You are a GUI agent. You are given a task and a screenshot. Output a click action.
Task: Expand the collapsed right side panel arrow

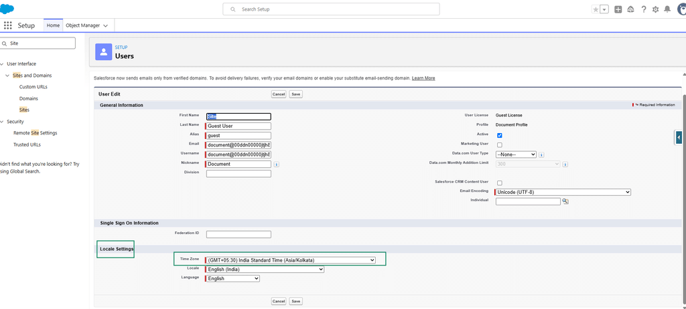[679, 137]
